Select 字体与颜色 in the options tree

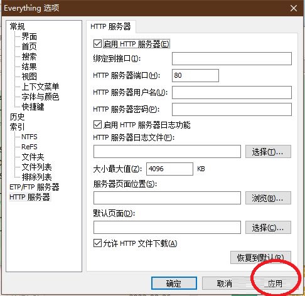point(40,97)
